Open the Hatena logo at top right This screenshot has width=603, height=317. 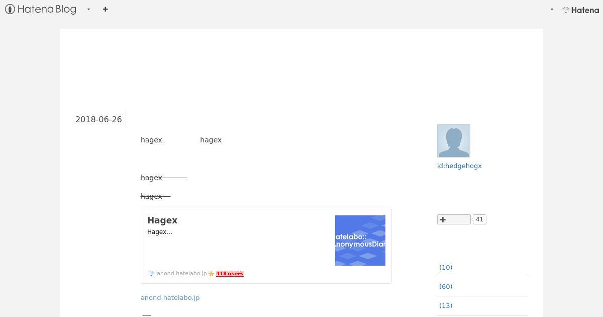[580, 10]
